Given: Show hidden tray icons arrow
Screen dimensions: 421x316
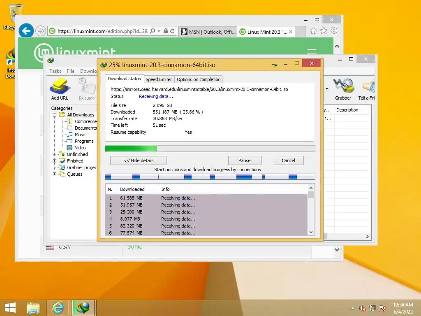Looking at the screenshot, I should pos(352,309).
